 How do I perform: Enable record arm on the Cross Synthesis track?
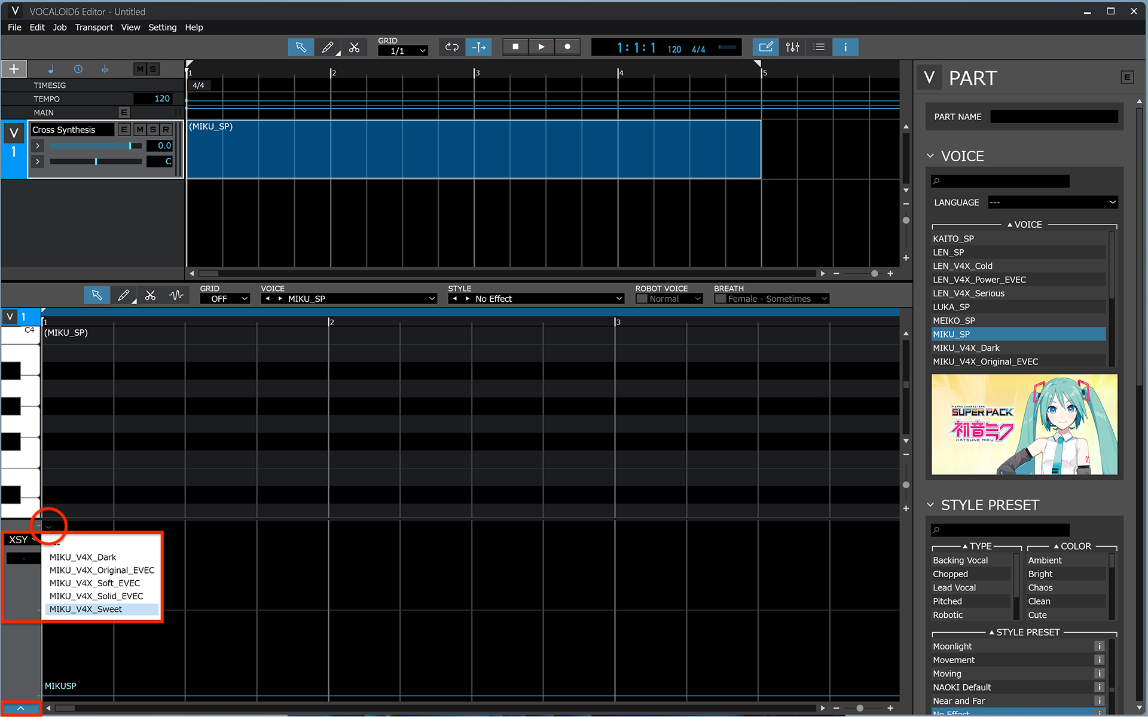point(166,129)
